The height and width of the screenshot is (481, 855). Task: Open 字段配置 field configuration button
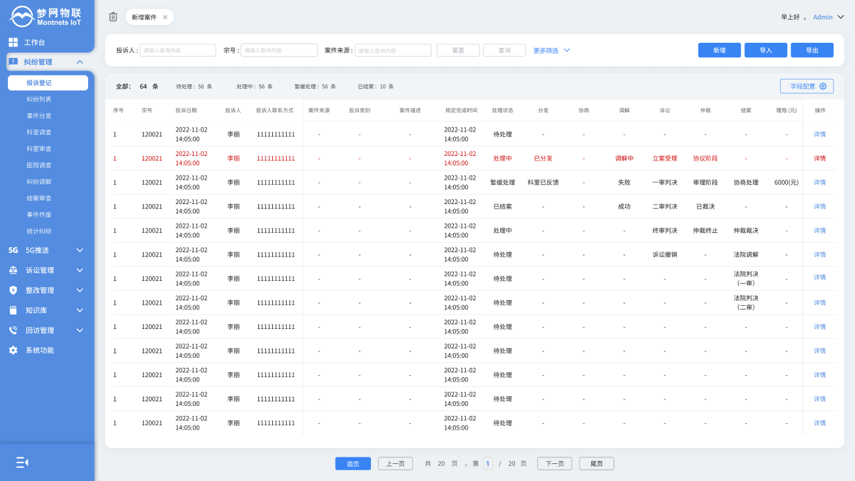(807, 86)
